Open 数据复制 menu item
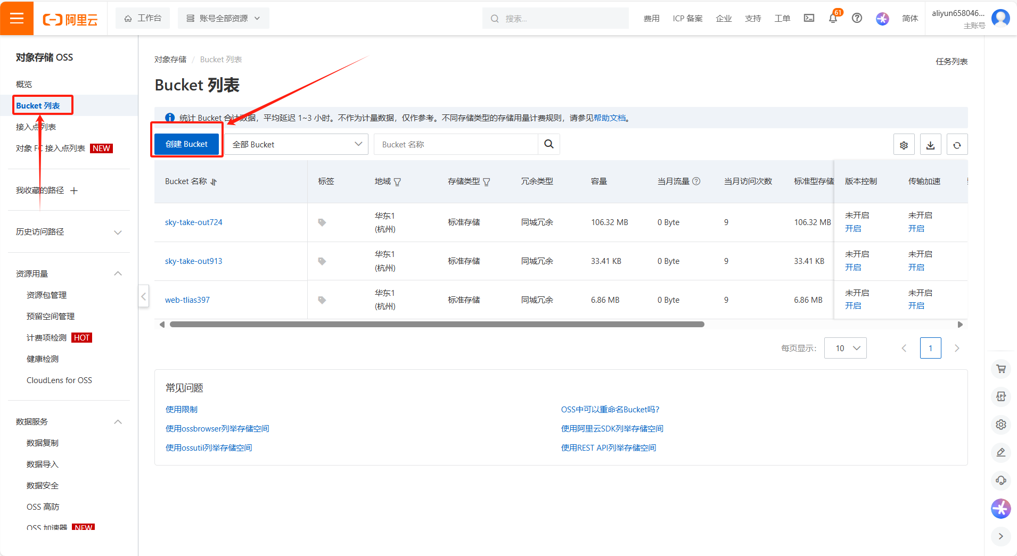Image resolution: width=1017 pixels, height=556 pixels. [43, 443]
